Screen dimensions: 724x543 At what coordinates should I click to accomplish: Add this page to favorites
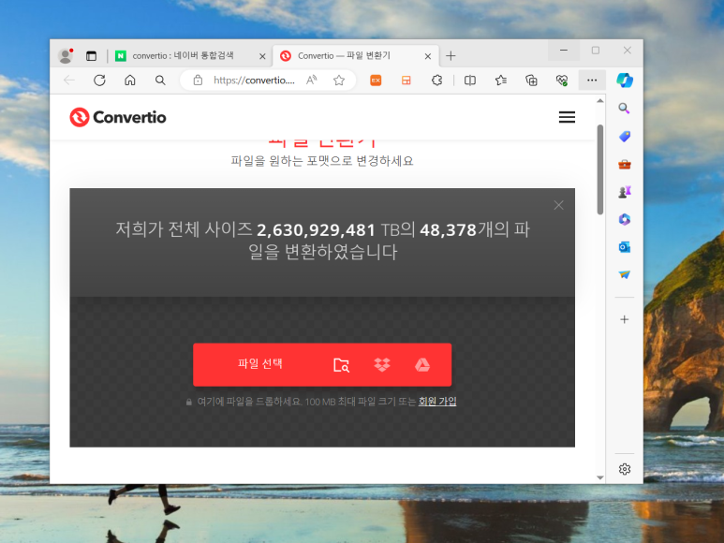(x=339, y=81)
